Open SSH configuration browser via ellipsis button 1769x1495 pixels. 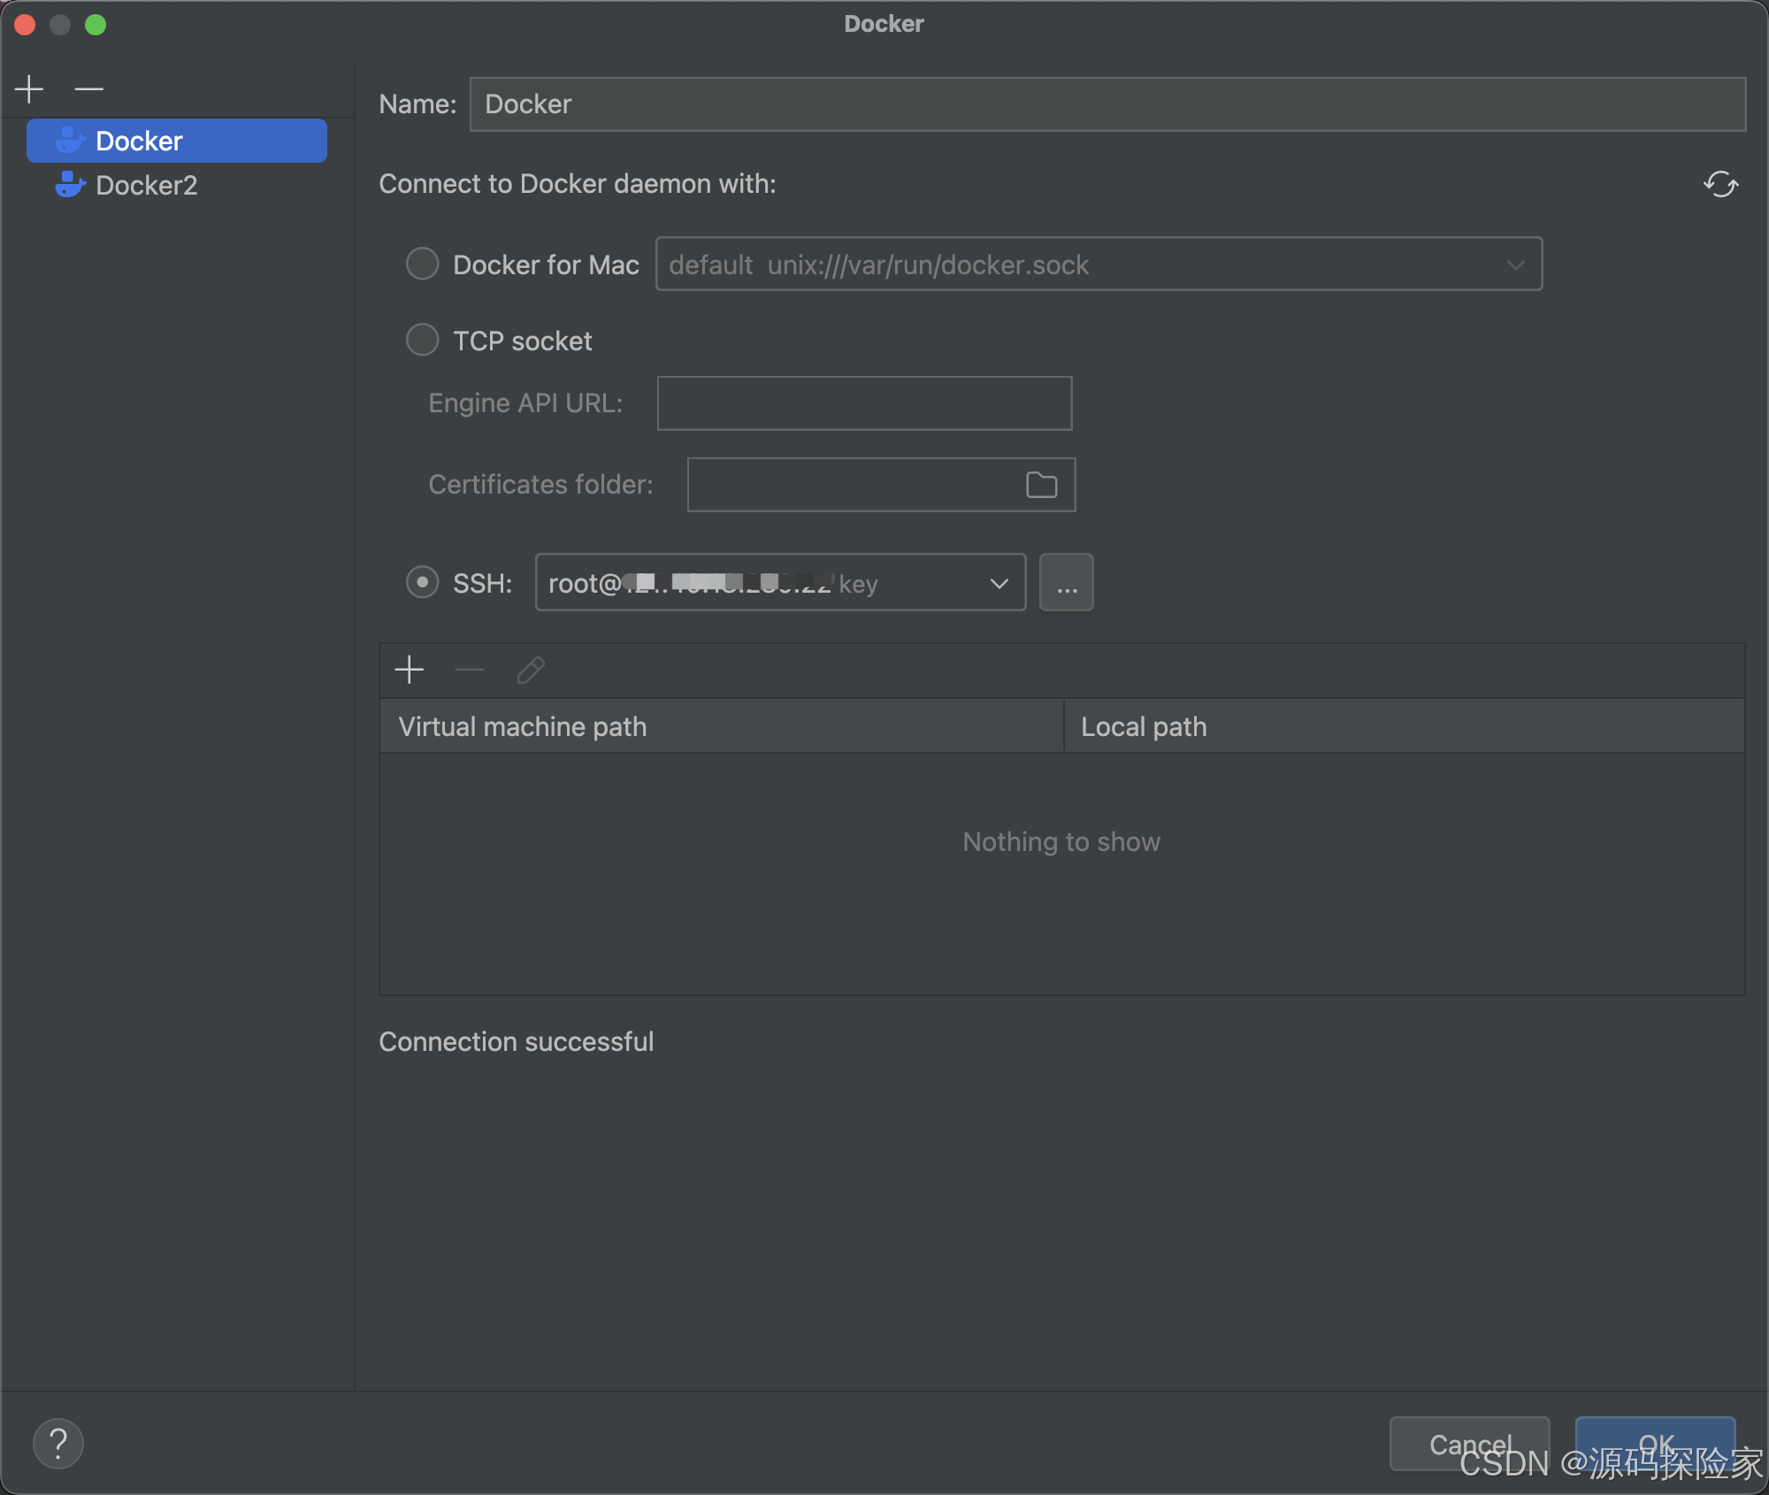1067,582
